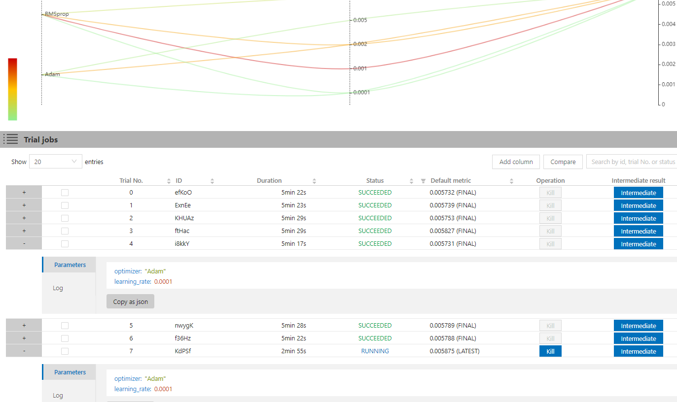Show Intermediate results for trial f36Hz

[639, 338]
